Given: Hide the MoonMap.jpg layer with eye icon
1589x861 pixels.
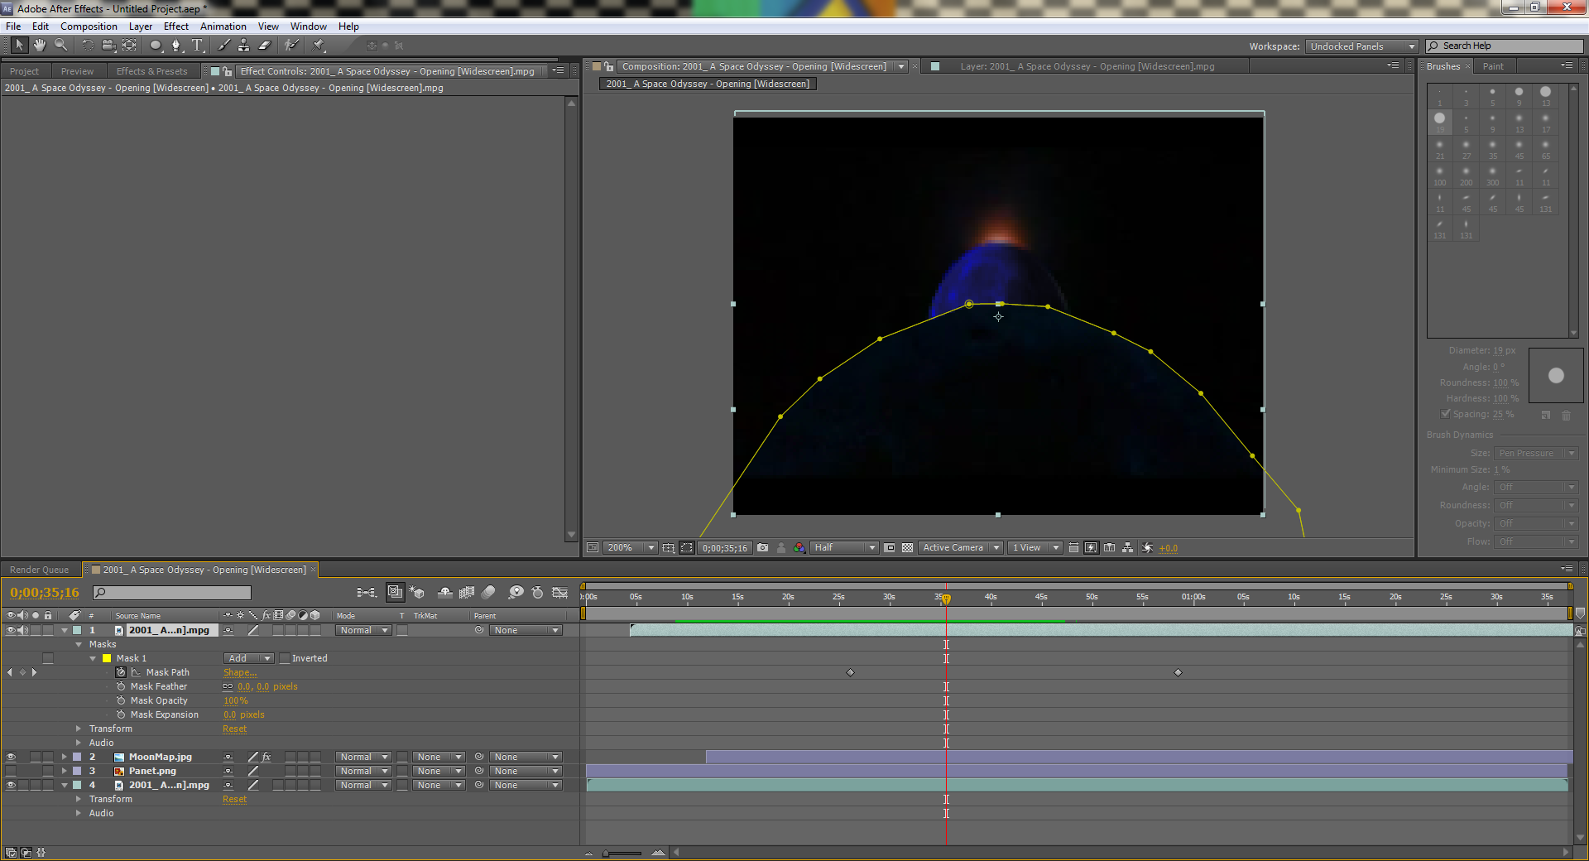Looking at the screenshot, I should pos(11,758).
